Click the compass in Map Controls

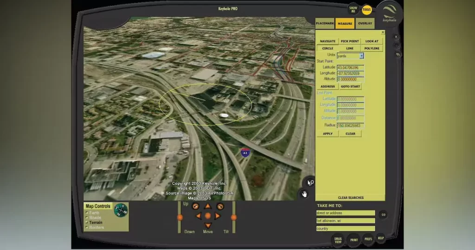121,210
